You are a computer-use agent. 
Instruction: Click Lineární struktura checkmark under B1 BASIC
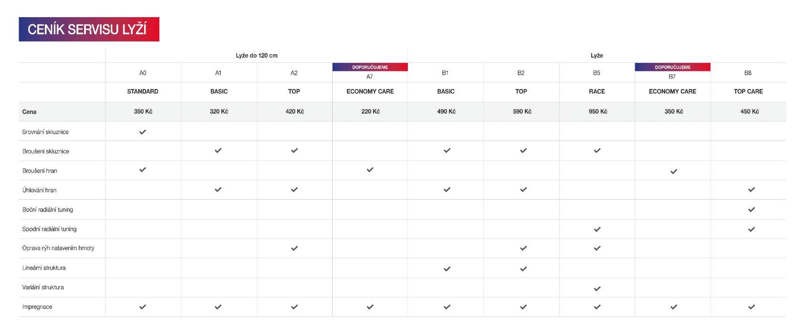pos(447,269)
